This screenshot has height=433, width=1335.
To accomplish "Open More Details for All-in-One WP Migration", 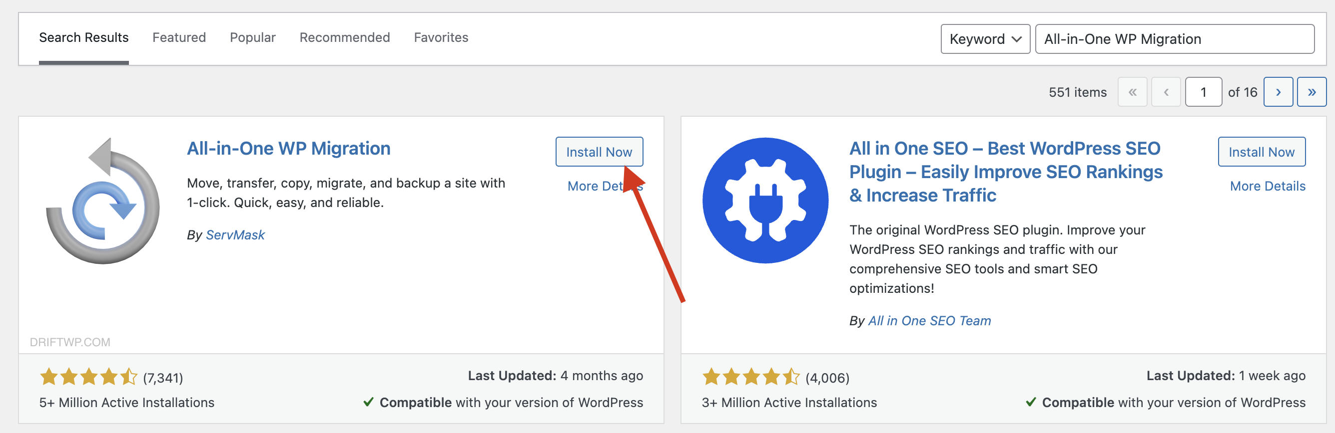I will 605,186.
